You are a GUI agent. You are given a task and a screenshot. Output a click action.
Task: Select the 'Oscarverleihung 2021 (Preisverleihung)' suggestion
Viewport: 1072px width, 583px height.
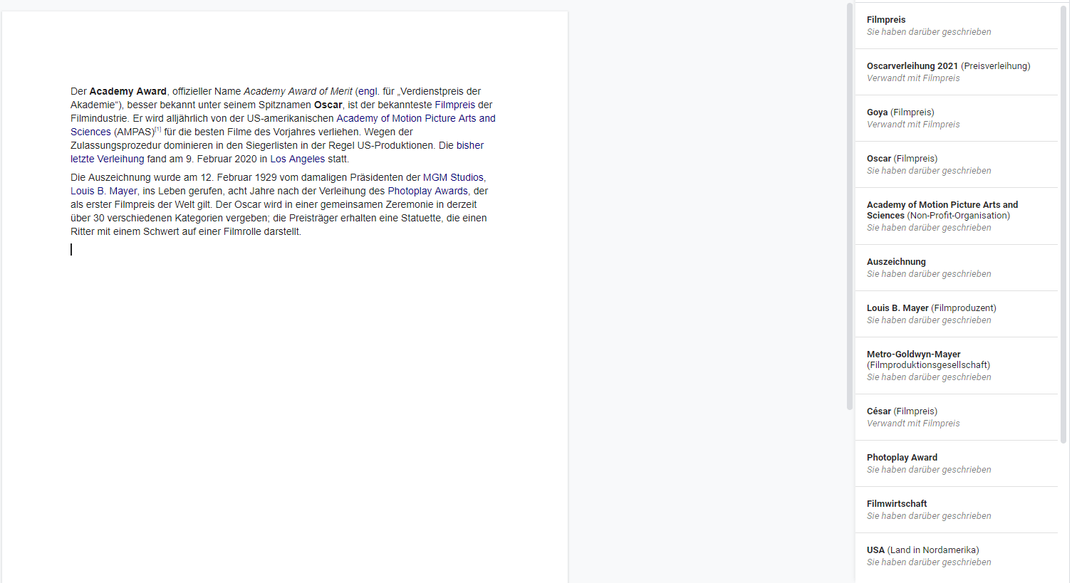[957, 72]
